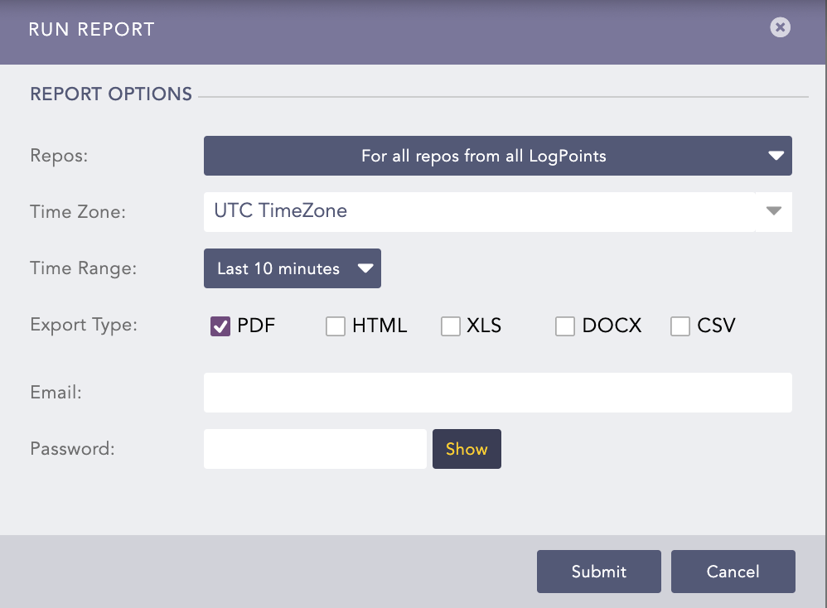The image size is (827, 608).
Task: Click the circular X close icon
Action: click(x=780, y=27)
